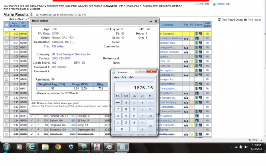This screenshot has height=166, width=266.
Task: Check the box for the 0:02 08/13 row
Action: [x=6, y=47]
